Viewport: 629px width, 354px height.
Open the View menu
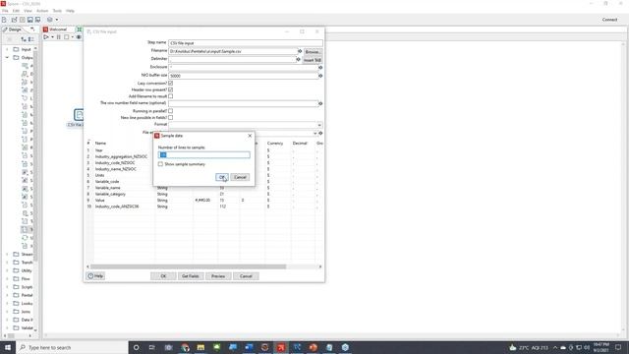[x=28, y=11]
